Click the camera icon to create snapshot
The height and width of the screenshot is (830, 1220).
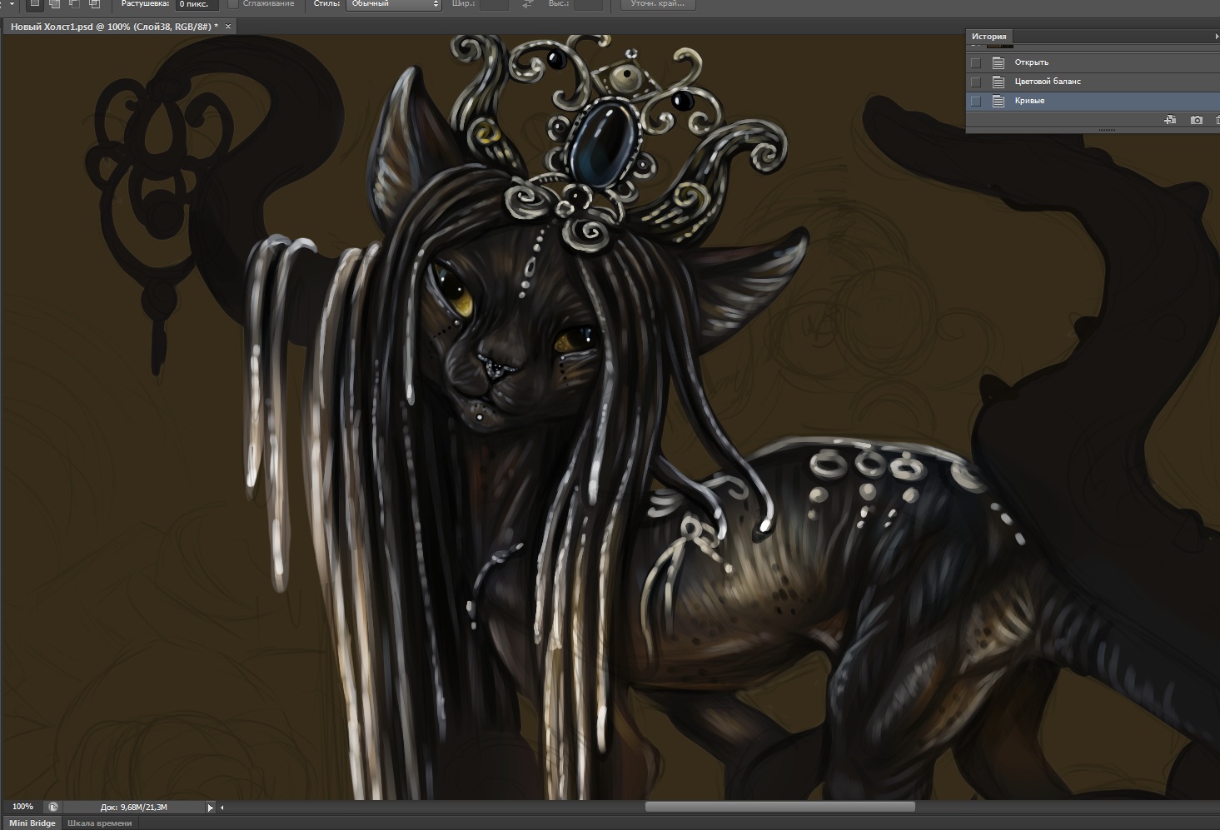point(1197,120)
